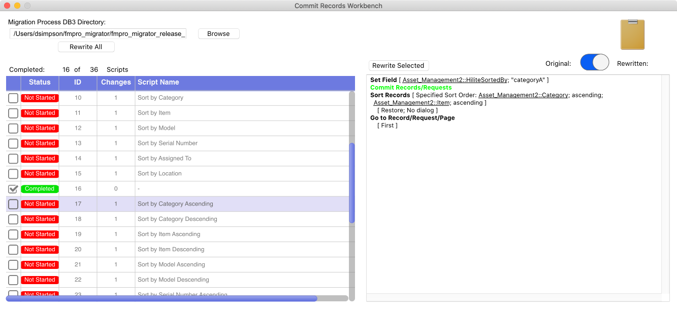Viewport: 677px width, 314px height.
Task: Click the clipboard icon
Action: point(632,34)
